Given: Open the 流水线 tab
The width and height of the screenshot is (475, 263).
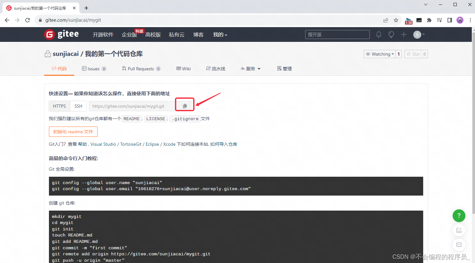Looking at the screenshot, I should pos(216,69).
